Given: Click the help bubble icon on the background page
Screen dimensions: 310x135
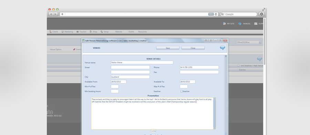Looking at the screenshot, I should [259, 59].
